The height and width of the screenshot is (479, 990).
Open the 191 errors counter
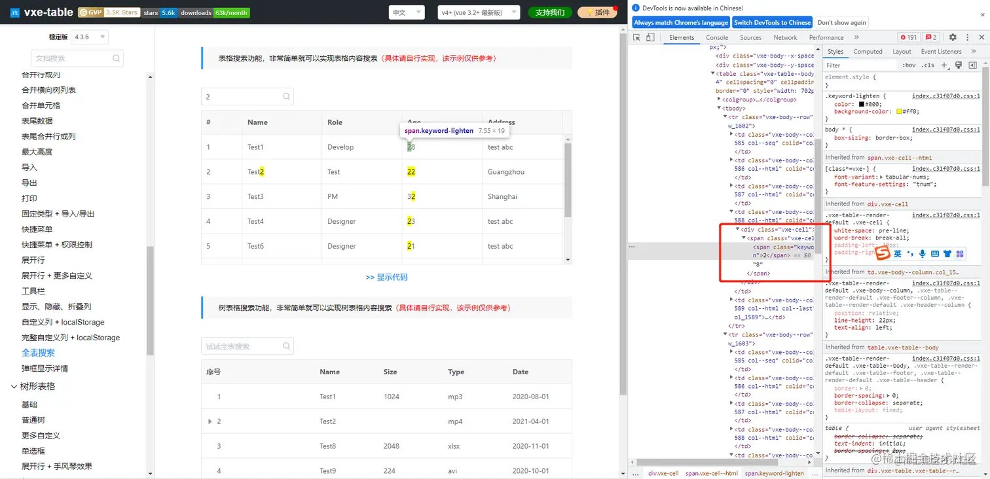pos(909,37)
